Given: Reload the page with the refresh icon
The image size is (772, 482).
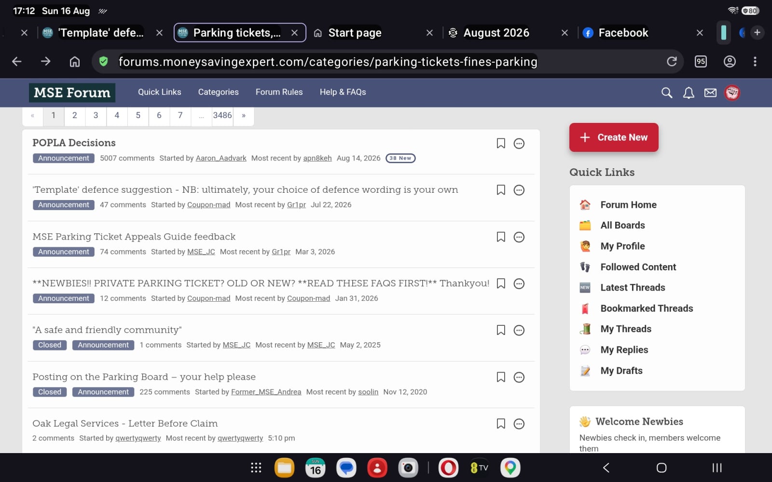Looking at the screenshot, I should (x=672, y=61).
